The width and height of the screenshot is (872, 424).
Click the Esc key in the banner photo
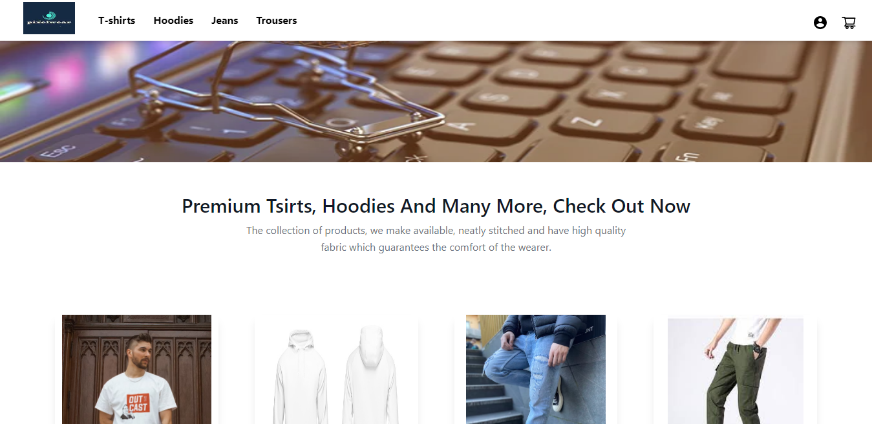click(x=60, y=152)
